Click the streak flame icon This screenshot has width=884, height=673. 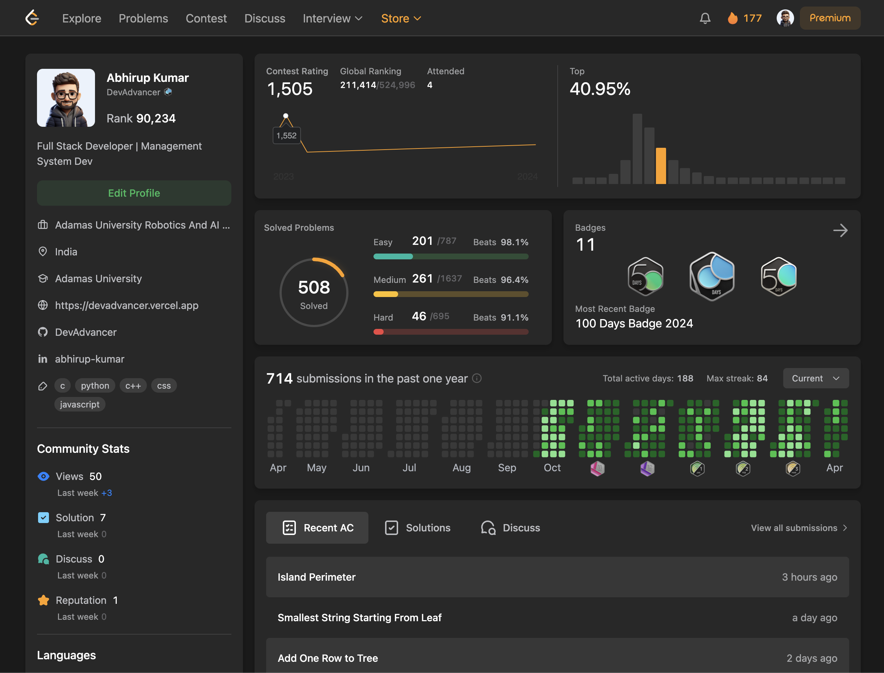pos(732,18)
